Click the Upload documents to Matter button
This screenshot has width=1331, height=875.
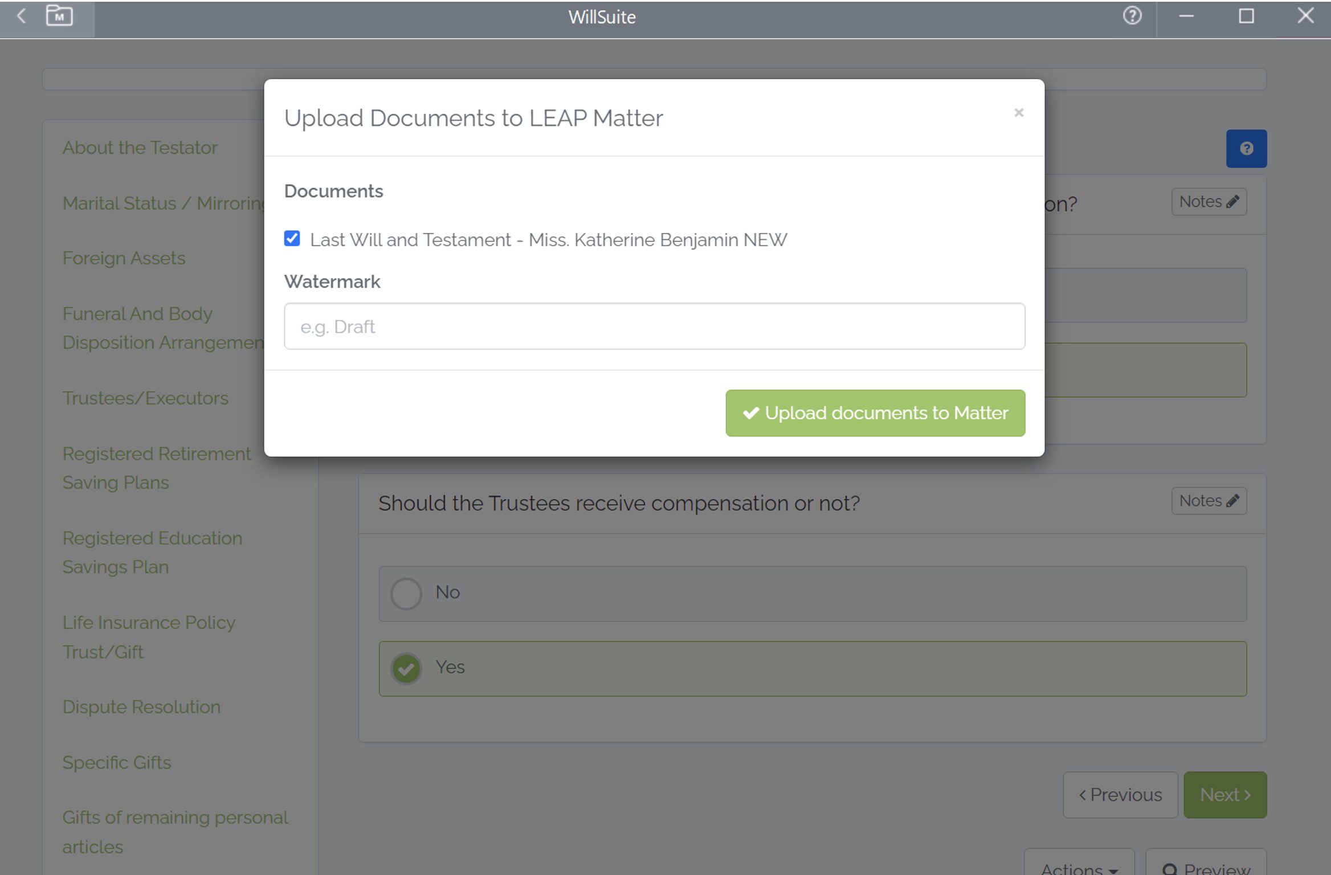[x=875, y=412]
